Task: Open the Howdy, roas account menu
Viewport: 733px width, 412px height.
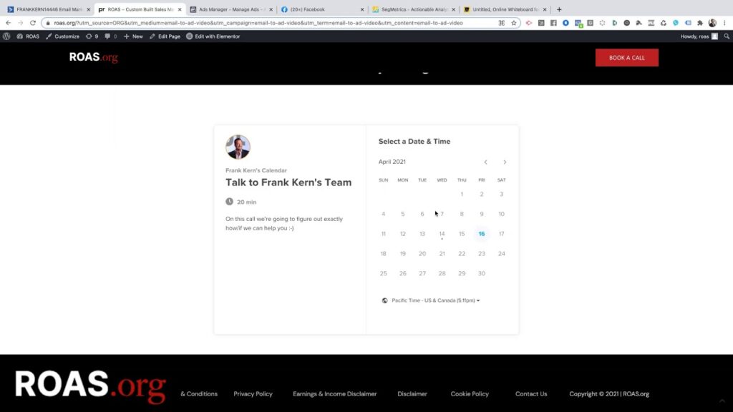Action: pos(699,36)
